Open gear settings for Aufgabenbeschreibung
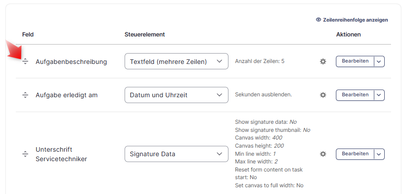The height and width of the screenshot is (194, 405). pyautogui.click(x=323, y=62)
